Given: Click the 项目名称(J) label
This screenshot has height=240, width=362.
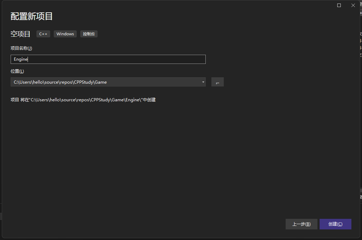Looking at the screenshot, I should click(21, 48).
